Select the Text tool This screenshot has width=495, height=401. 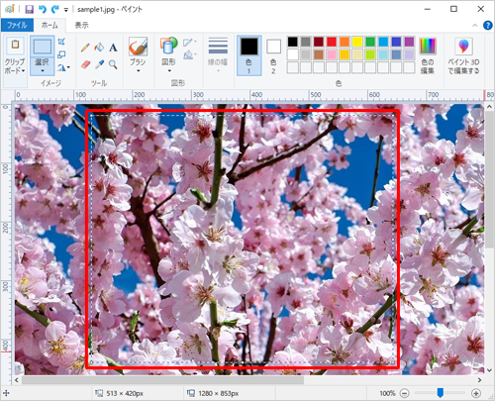pyautogui.click(x=113, y=48)
